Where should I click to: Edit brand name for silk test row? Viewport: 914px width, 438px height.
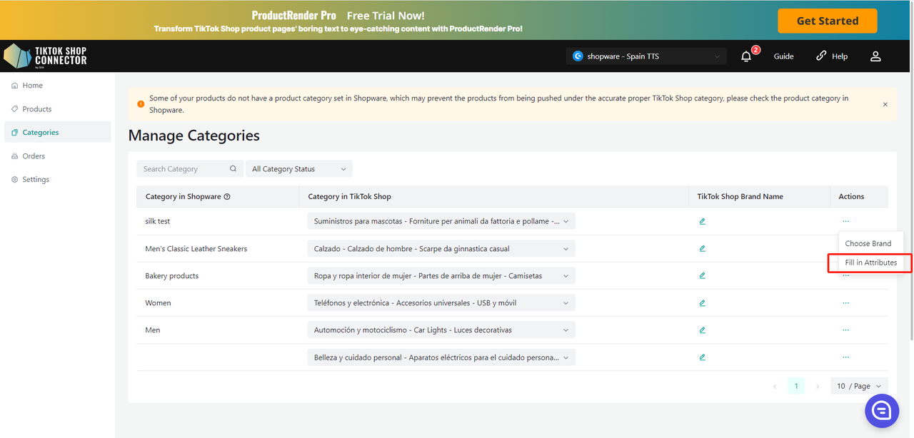click(703, 222)
